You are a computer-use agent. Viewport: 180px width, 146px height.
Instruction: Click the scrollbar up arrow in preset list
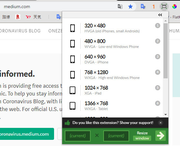point(165,21)
